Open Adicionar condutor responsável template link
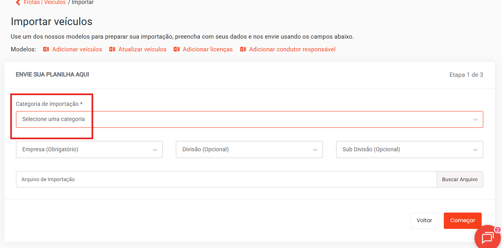 pyautogui.click(x=292, y=49)
